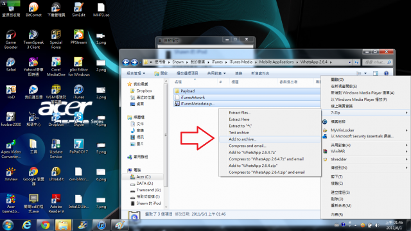Image resolution: width=411 pixels, height=231 pixels.
Task: Click the Explorer search box
Action: tap(377, 62)
